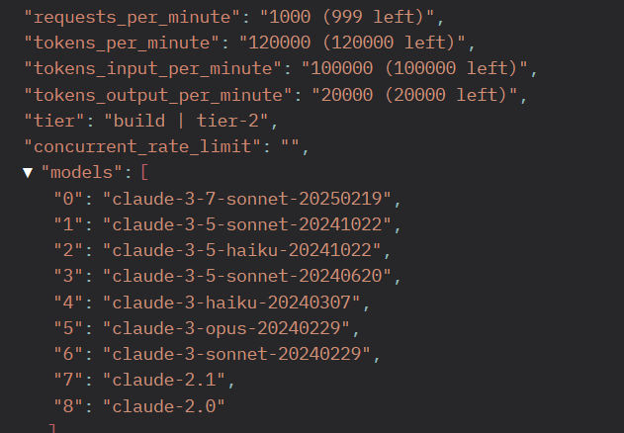
Task: Collapse the "models" array triangle
Action: click(28, 173)
